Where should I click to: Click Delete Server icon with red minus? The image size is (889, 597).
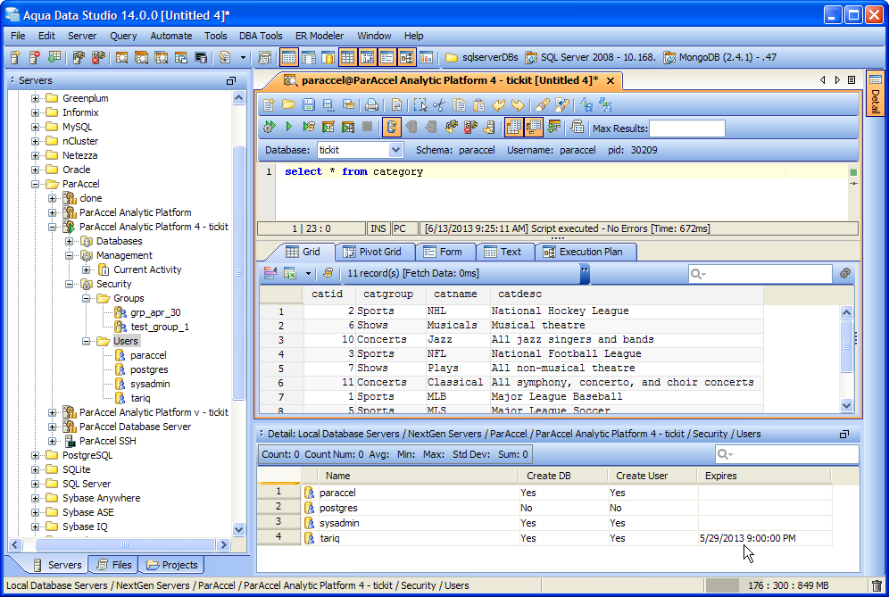click(35, 57)
